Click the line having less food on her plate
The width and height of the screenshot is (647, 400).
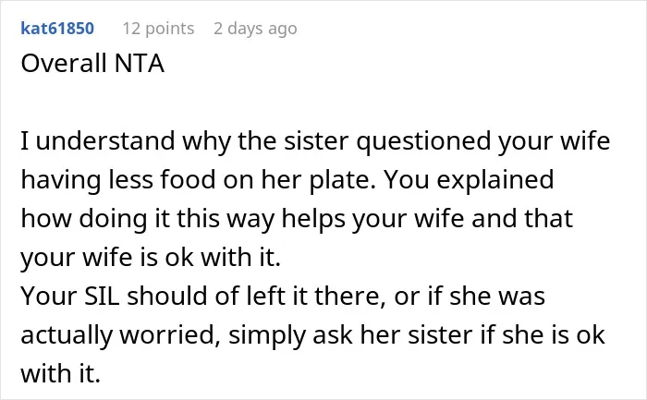point(198,180)
